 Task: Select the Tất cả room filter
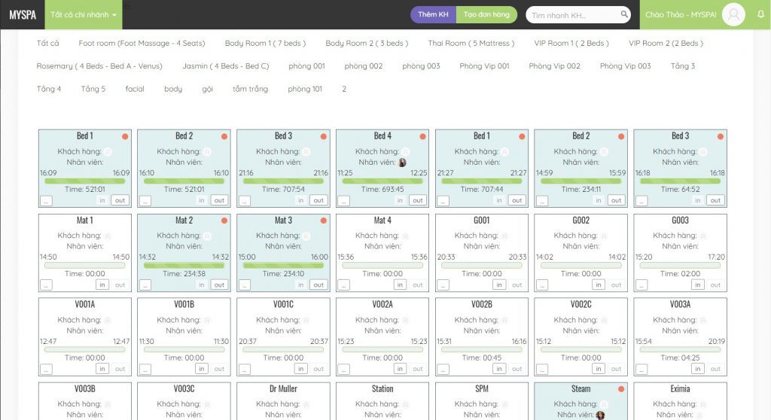(47, 43)
